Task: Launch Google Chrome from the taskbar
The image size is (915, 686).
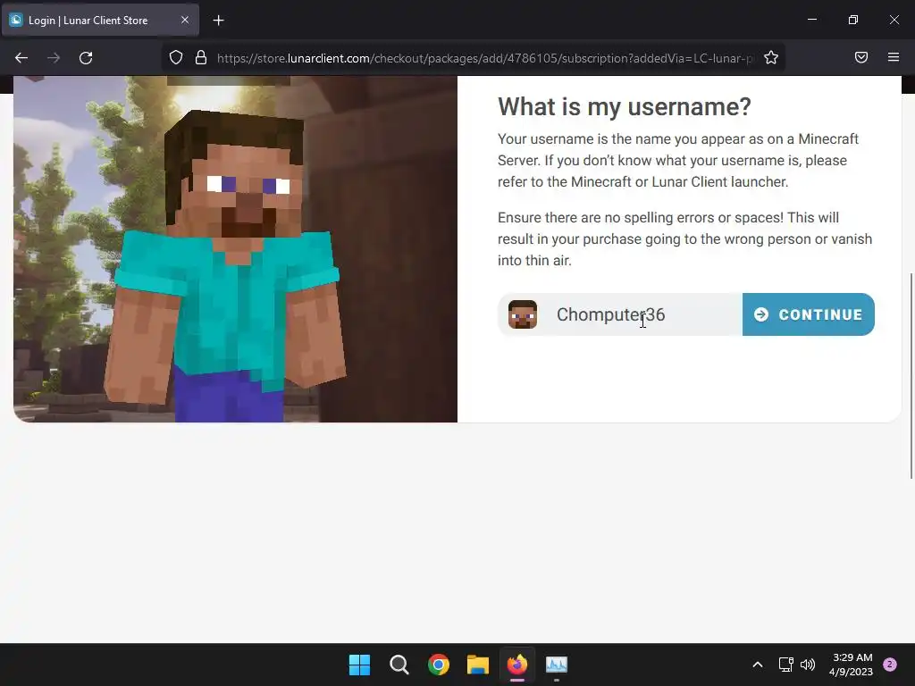Action: point(438,665)
